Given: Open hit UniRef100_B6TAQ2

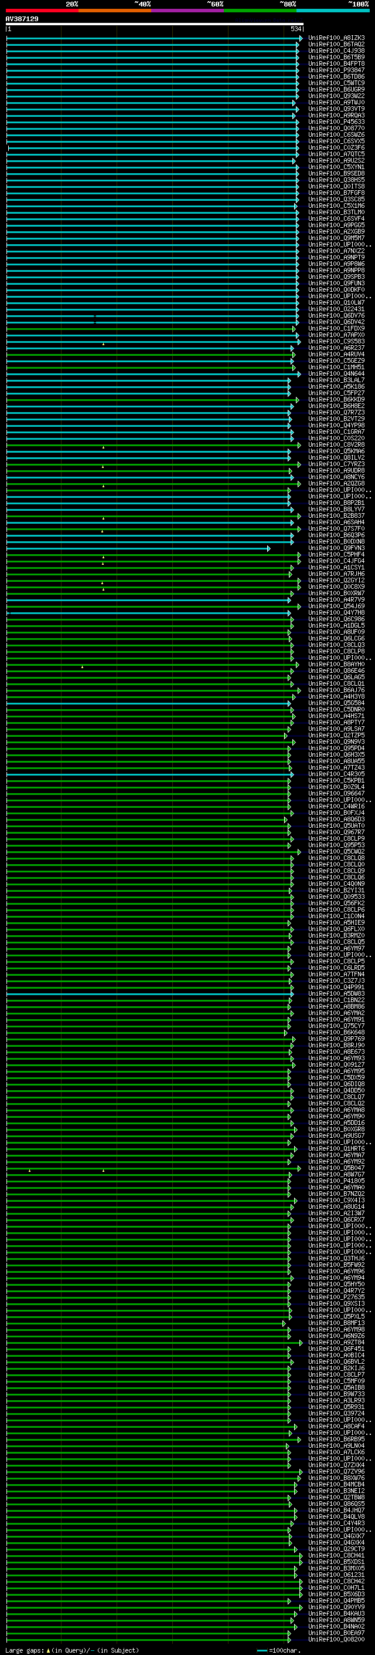Looking at the screenshot, I should point(336,45).
